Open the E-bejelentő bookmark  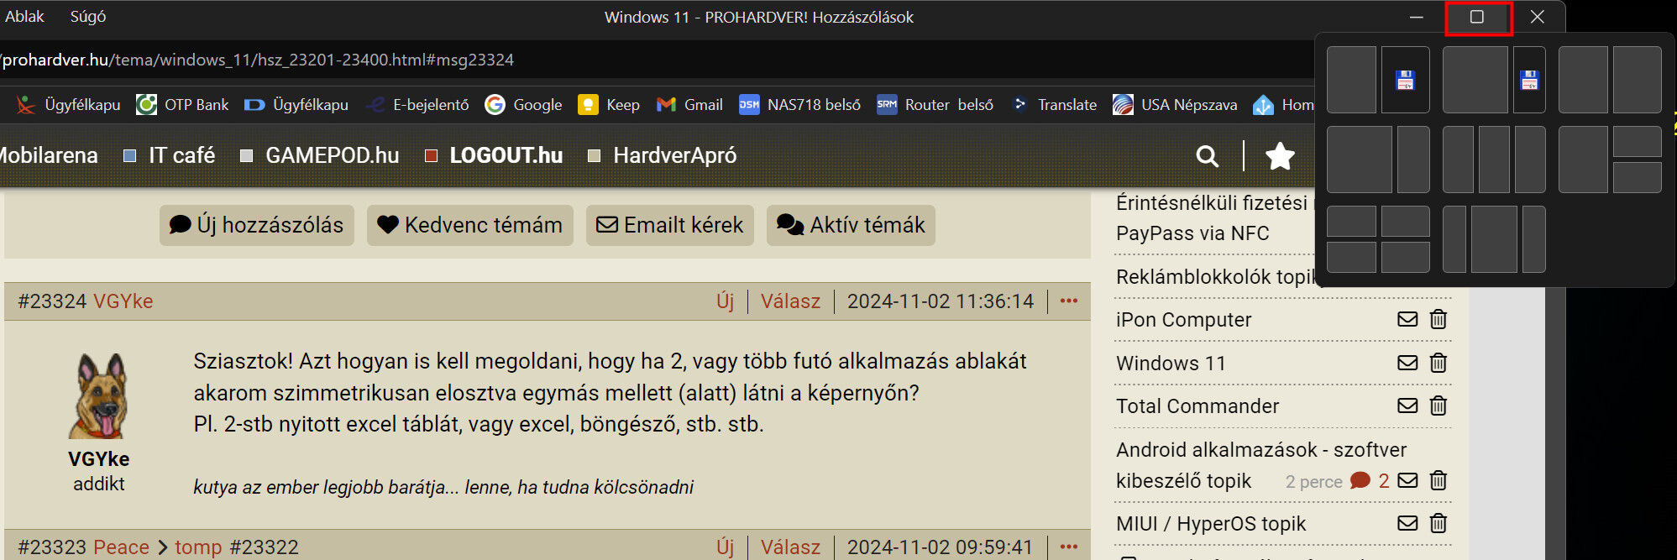pos(417,105)
